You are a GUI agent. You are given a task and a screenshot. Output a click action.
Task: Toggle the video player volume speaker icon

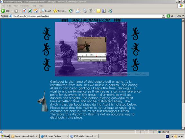(x=79, y=60)
